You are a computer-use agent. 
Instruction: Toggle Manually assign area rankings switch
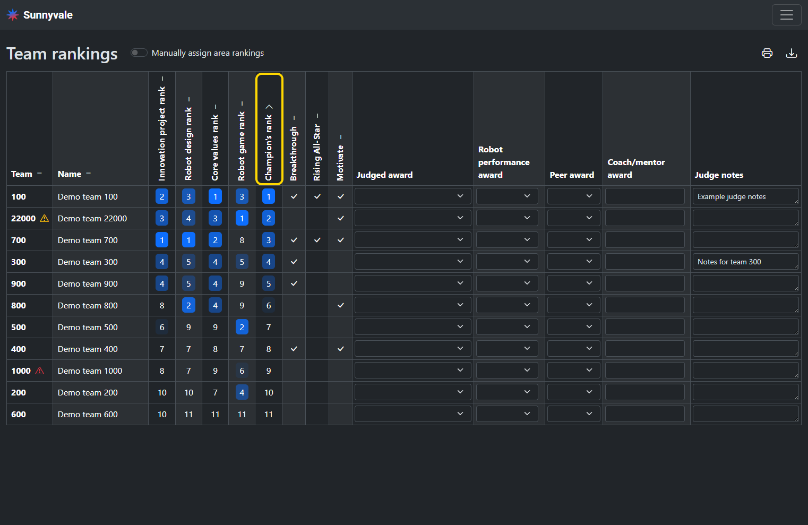pos(139,53)
